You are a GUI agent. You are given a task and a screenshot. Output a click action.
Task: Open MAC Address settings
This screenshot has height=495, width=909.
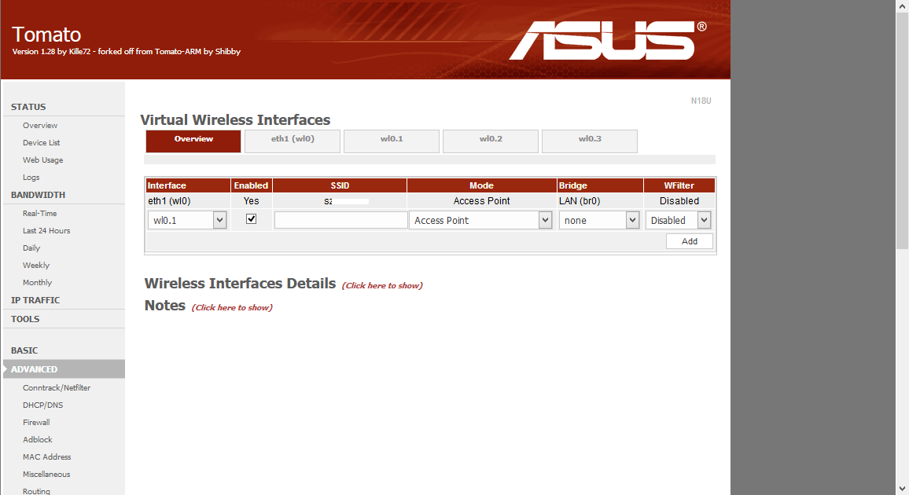tap(47, 457)
